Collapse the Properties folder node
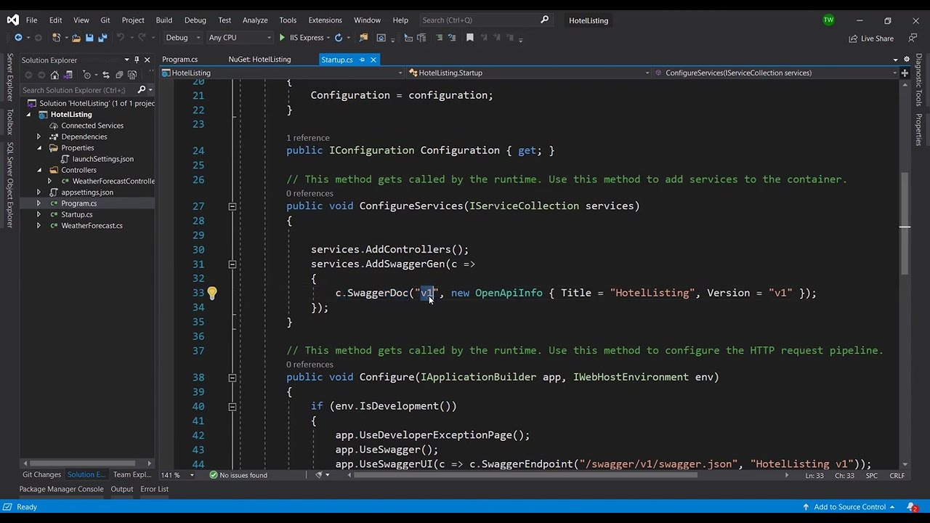Viewport: 930px width, 523px height. (x=39, y=147)
